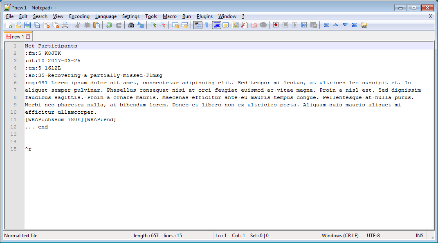Image resolution: width=438 pixels, height=243 pixels.
Task: Click the Close document toolbar icon
Action: point(46,25)
